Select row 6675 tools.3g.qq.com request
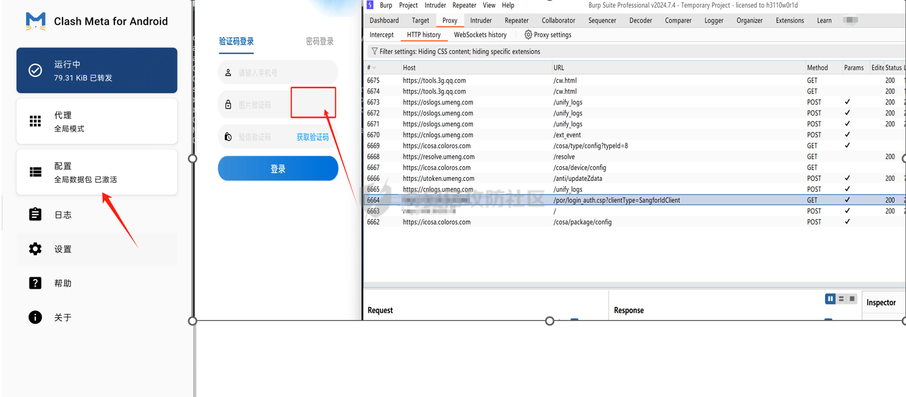906x397 pixels. coord(635,80)
